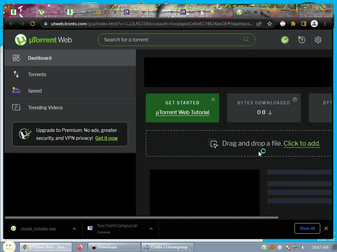Expand options for Two.Point.Campus.rar download

[x=151, y=229]
